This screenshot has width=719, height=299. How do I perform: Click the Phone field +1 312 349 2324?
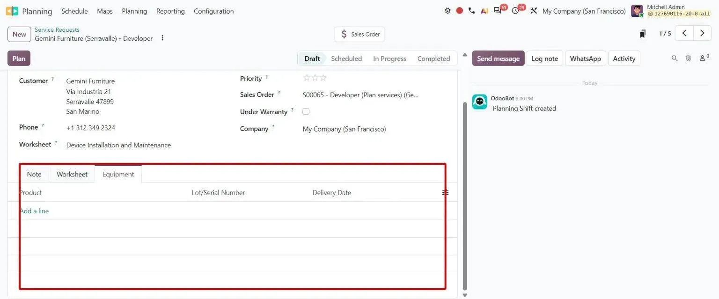click(x=91, y=128)
